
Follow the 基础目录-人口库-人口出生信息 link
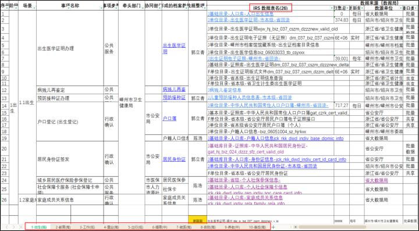[x=240, y=13]
